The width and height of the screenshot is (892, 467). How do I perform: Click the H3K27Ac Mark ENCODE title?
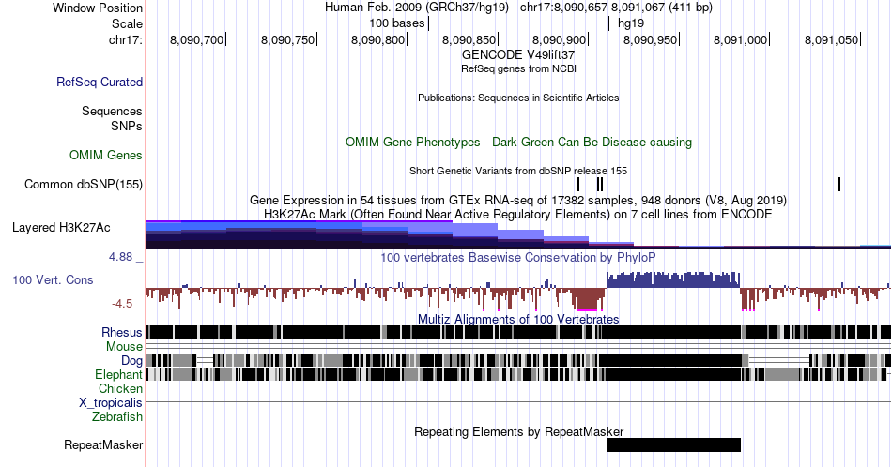point(518,214)
